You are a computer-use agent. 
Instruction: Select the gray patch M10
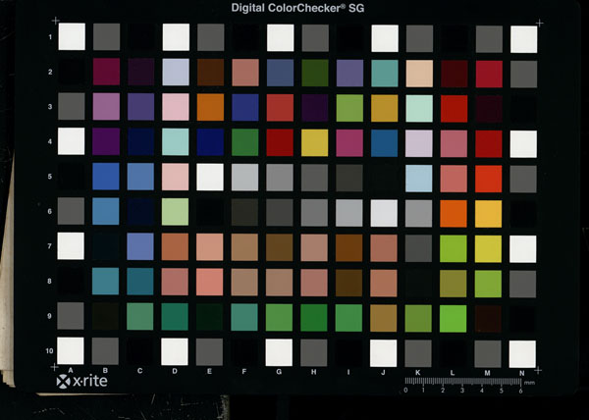(488, 354)
